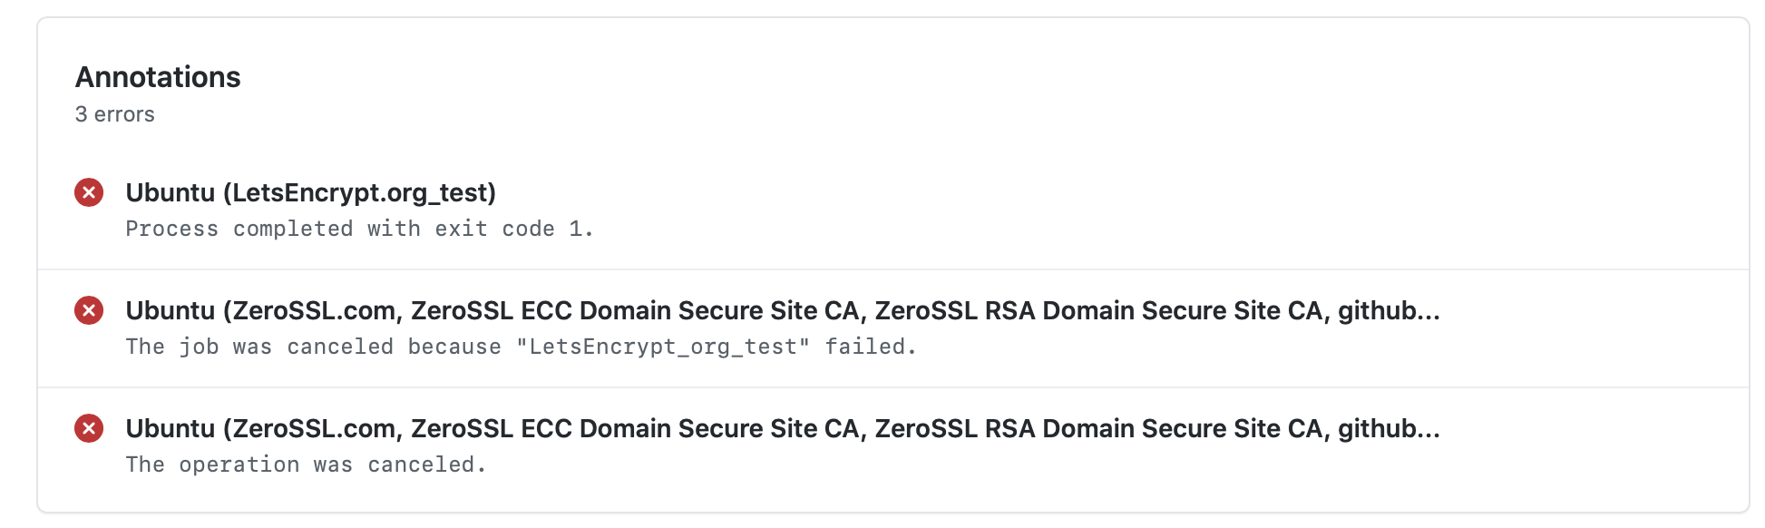Click the error icon on the operation canceled annotation
The height and width of the screenshot is (528, 1765).
point(89,428)
